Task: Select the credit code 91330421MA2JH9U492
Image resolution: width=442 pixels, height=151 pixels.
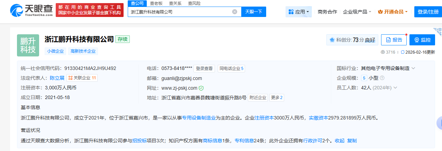Action: coord(90,69)
